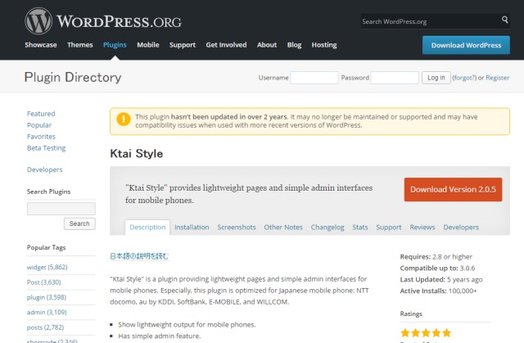Open the Changelog tab
The image size is (524, 343).
point(327,227)
